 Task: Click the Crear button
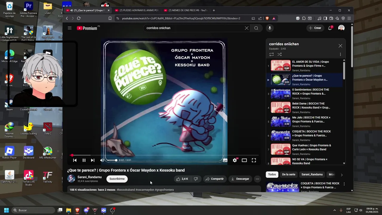tap(315, 28)
